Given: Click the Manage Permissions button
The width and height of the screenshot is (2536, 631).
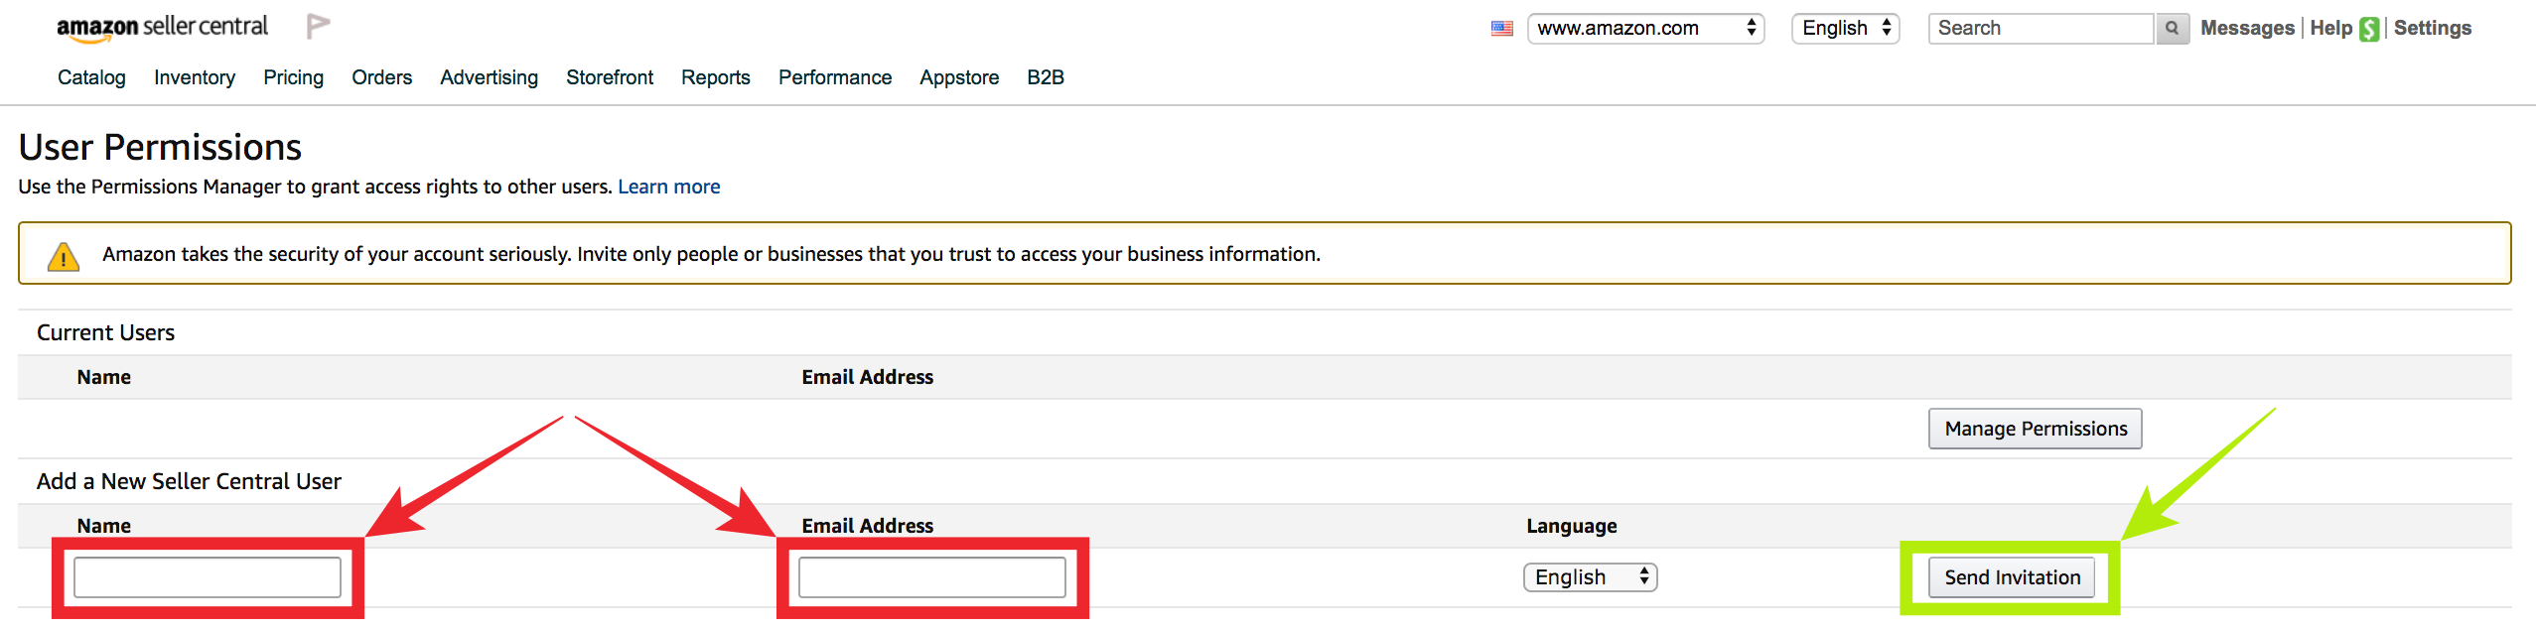Looking at the screenshot, I should [x=2035, y=429].
